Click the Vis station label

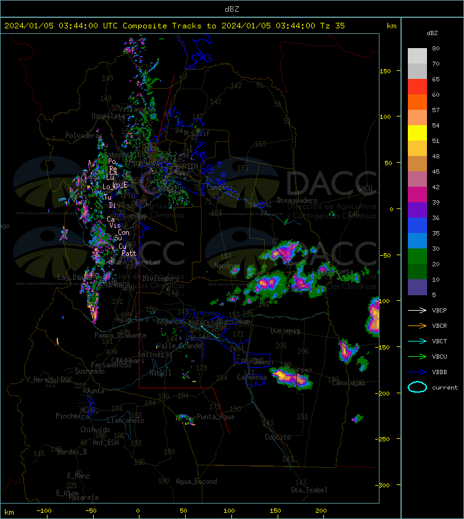(115, 226)
